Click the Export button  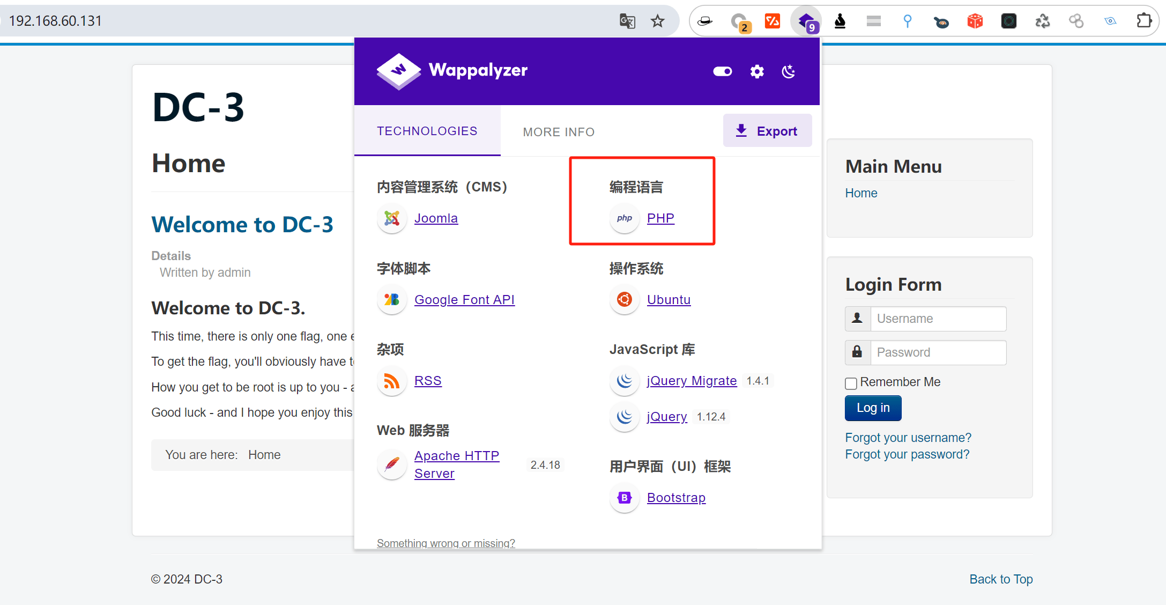click(767, 131)
